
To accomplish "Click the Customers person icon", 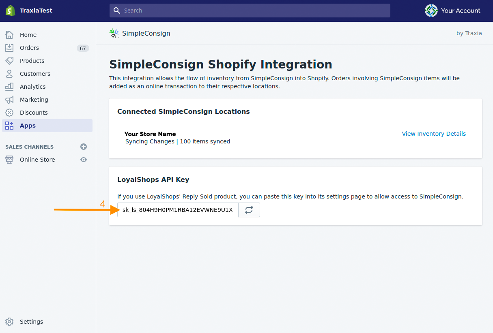I will tap(9, 74).
